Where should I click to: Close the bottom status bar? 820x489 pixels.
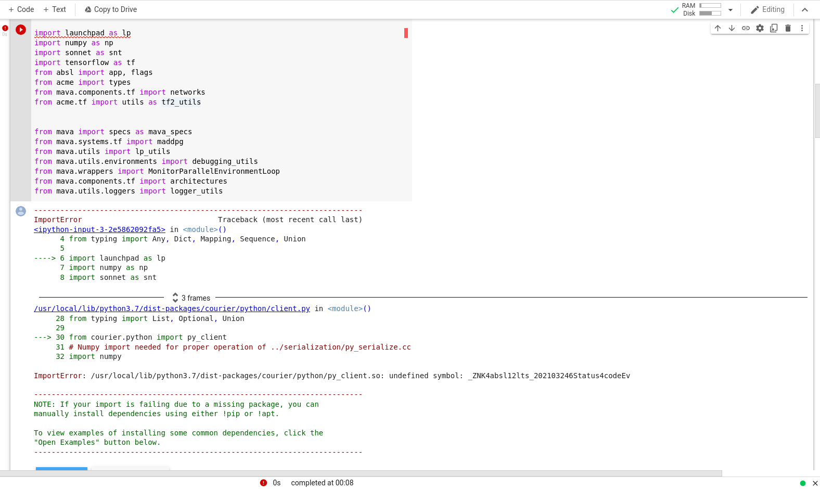(x=815, y=483)
